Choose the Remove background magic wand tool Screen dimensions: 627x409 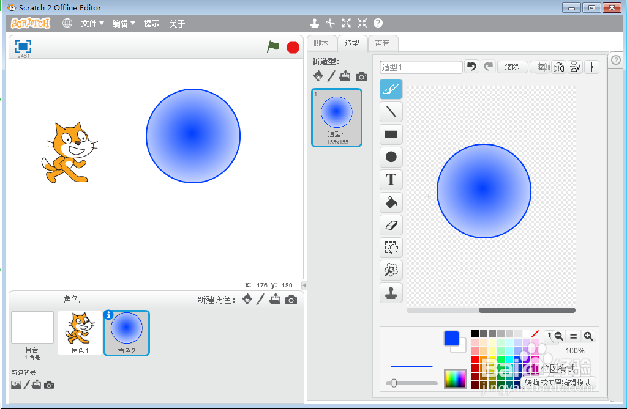pyautogui.click(x=391, y=270)
